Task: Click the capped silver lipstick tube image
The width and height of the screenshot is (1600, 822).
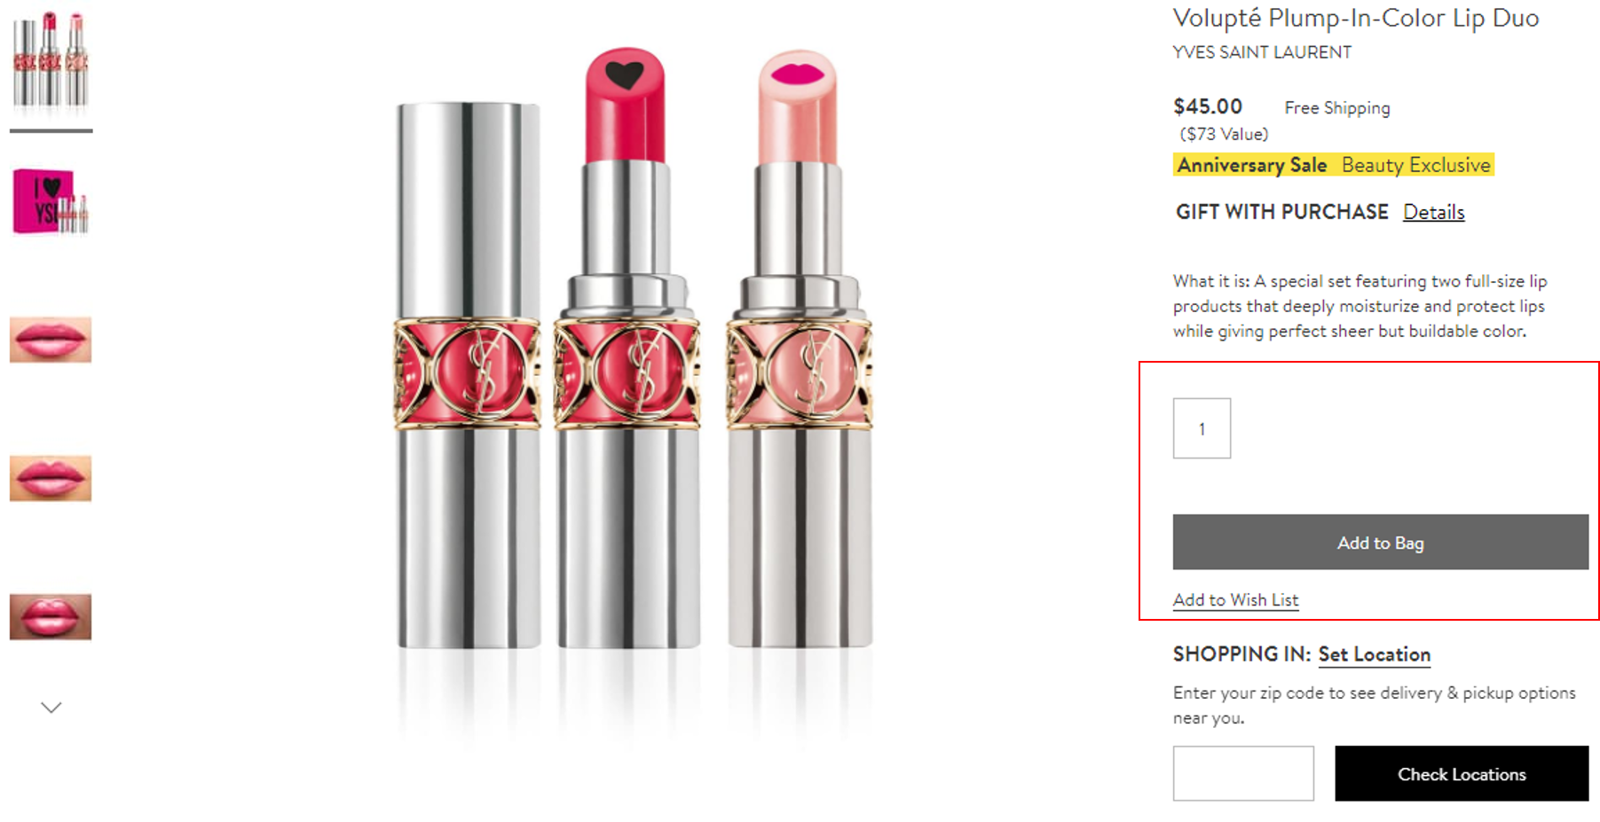Action: pyautogui.click(x=468, y=372)
